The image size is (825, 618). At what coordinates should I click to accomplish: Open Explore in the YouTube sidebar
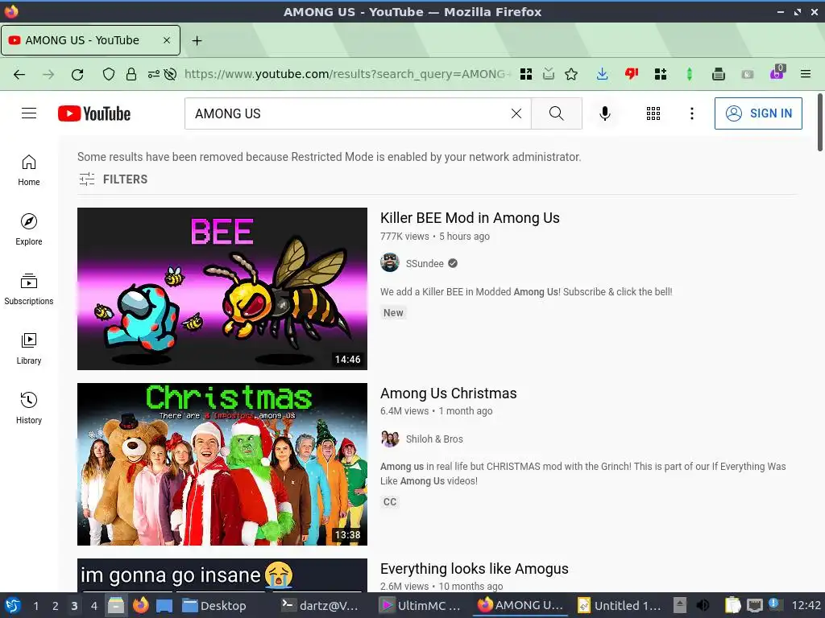29,229
